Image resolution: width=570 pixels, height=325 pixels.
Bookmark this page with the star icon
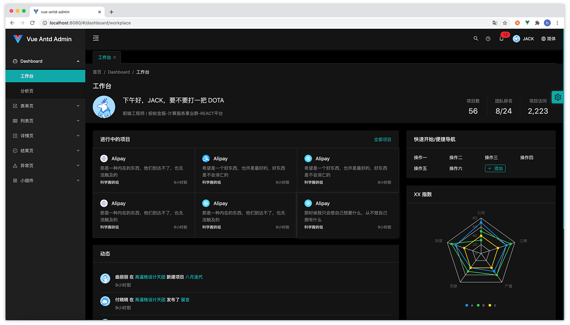(505, 23)
